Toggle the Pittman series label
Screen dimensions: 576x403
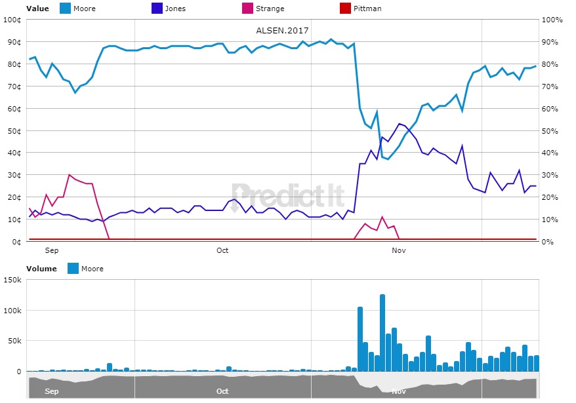pyautogui.click(x=367, y=9)
